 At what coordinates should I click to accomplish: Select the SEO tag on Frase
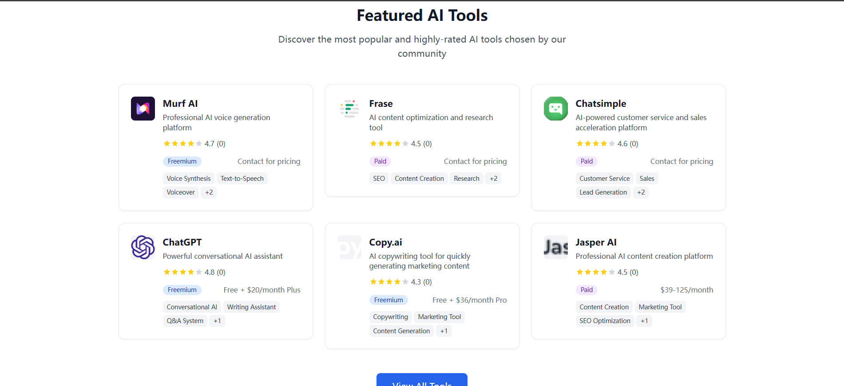[379, 179]
